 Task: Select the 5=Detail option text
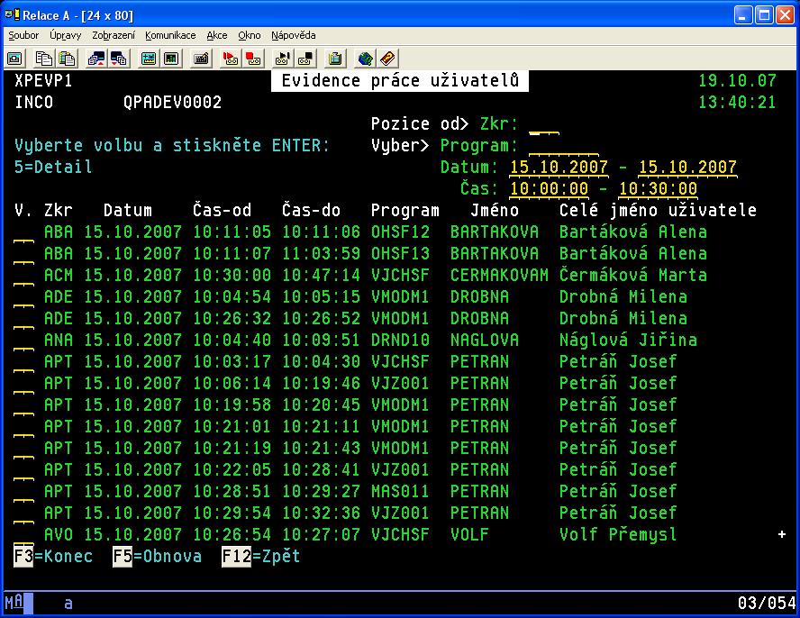click(x=53, y=167)
